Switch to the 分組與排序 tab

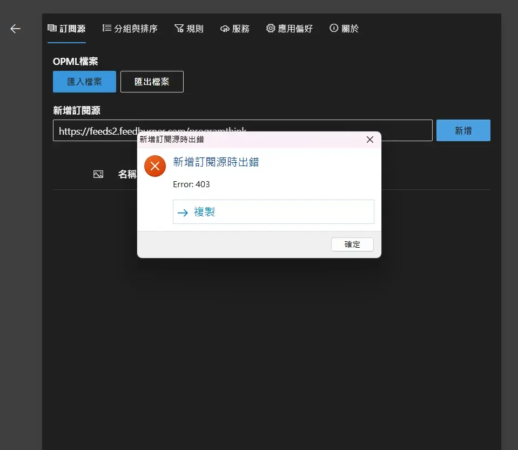point(130,29)
